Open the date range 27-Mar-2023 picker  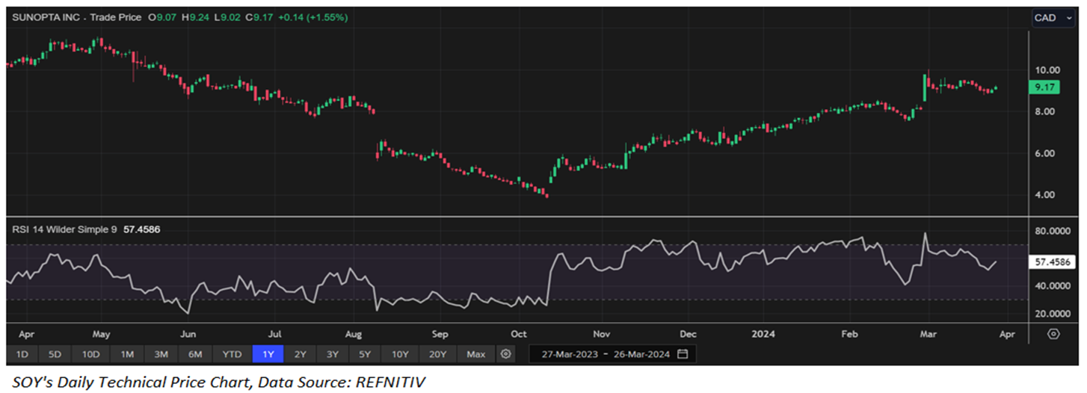(x=612, y=353)
